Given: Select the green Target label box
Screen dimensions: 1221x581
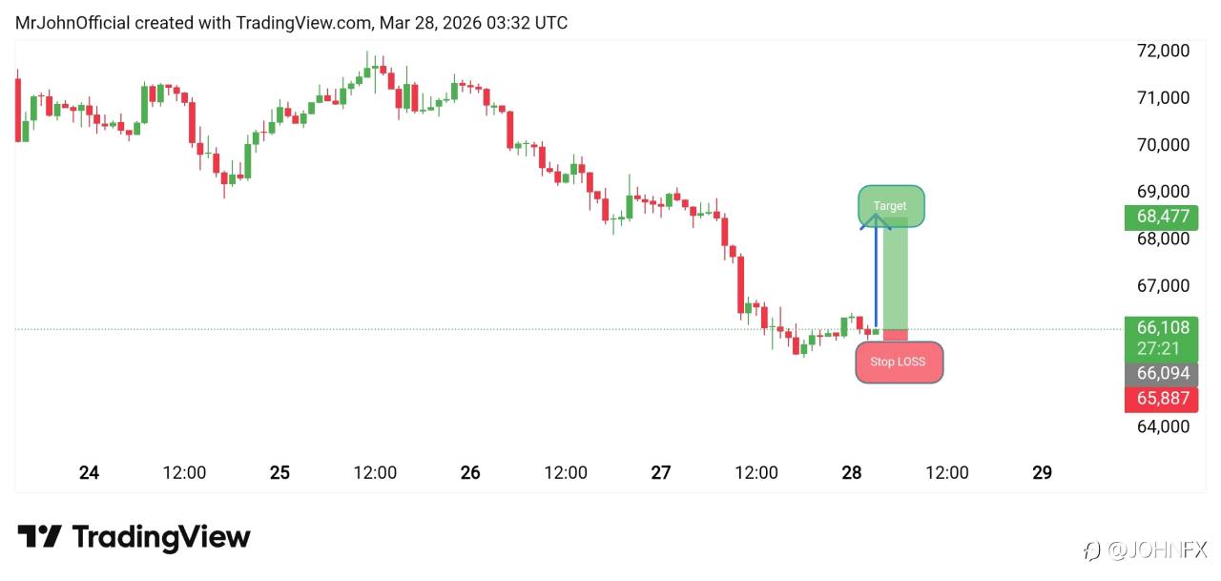Looking at the screenshot, I should 891,206.
